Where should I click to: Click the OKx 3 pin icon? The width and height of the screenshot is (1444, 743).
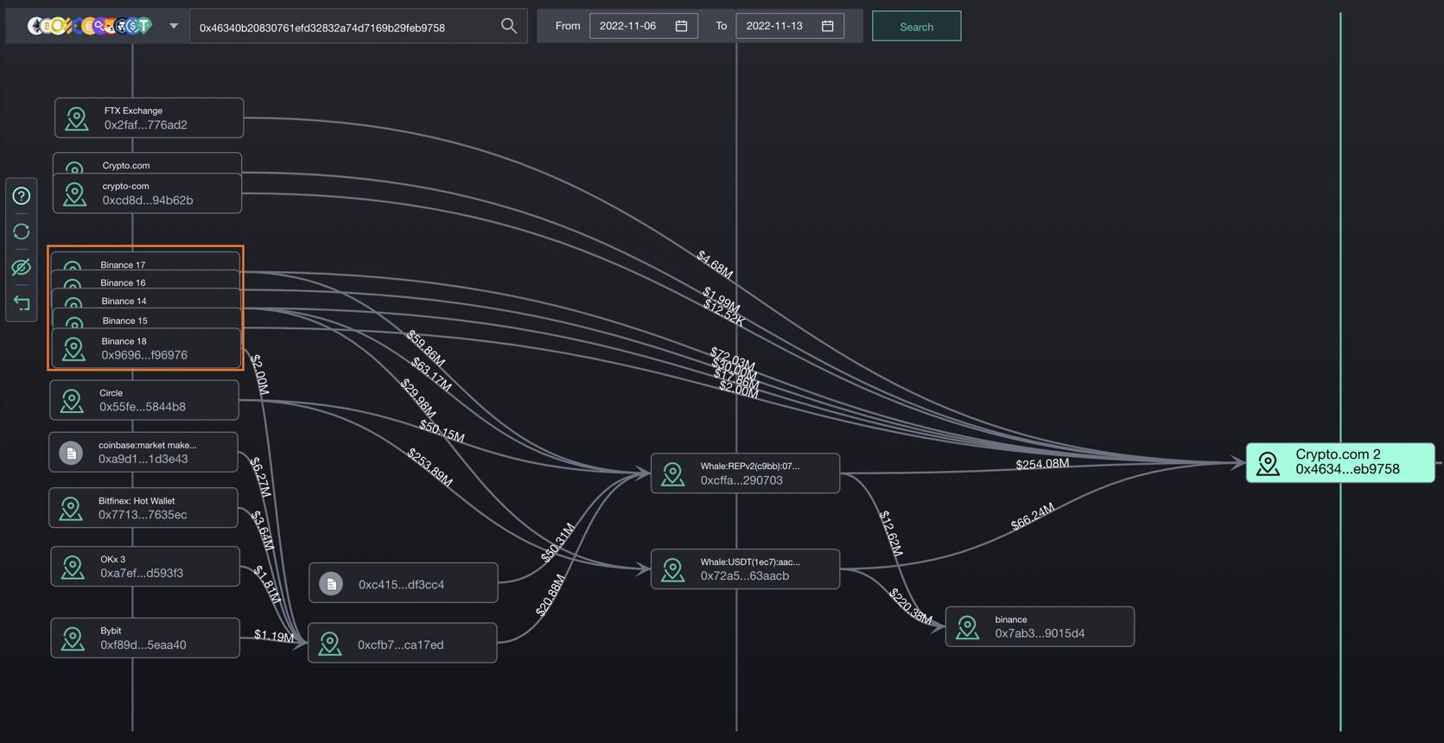pos(73,567)
